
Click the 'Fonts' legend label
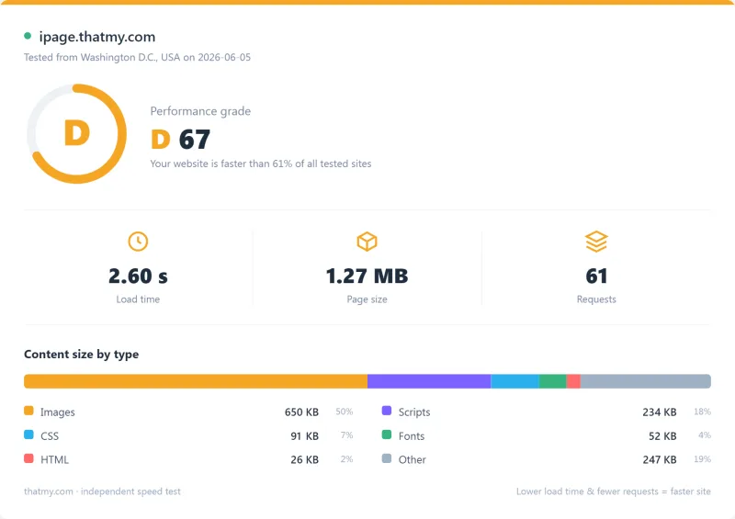tap(412, 436)
